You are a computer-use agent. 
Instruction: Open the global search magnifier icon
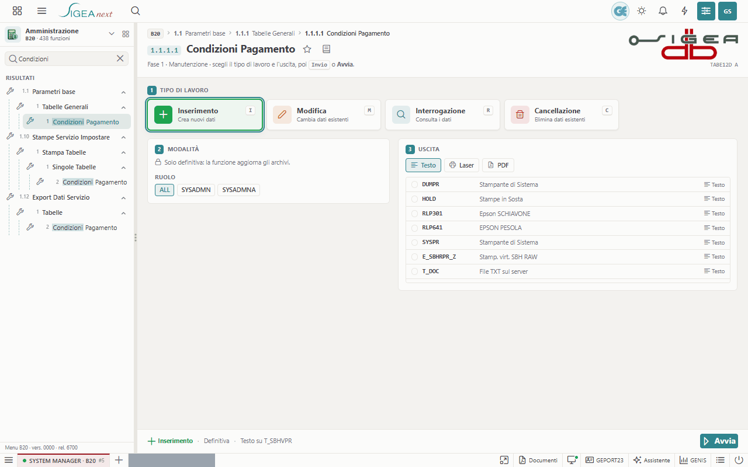coord(136,11)
